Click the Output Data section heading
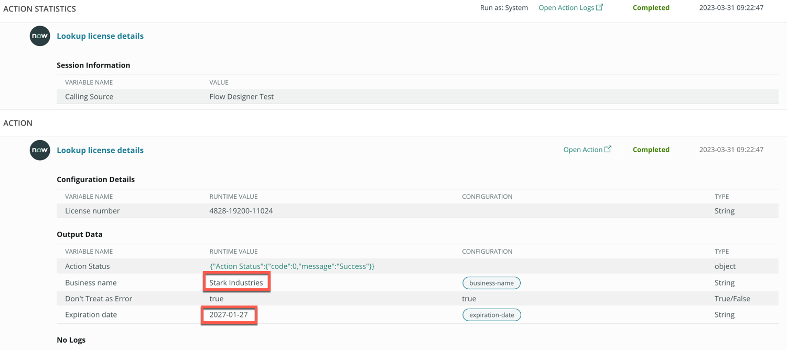Viewport: 787px width, 350px height. (x=80, y=234)
